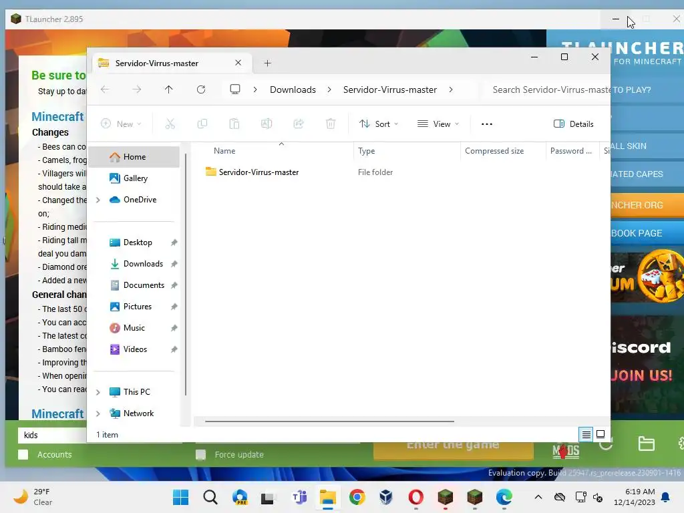Open the kids account dropdown in TLauncher
The width and height of the screenshot is (684, 513).
[x=52, y=435]
